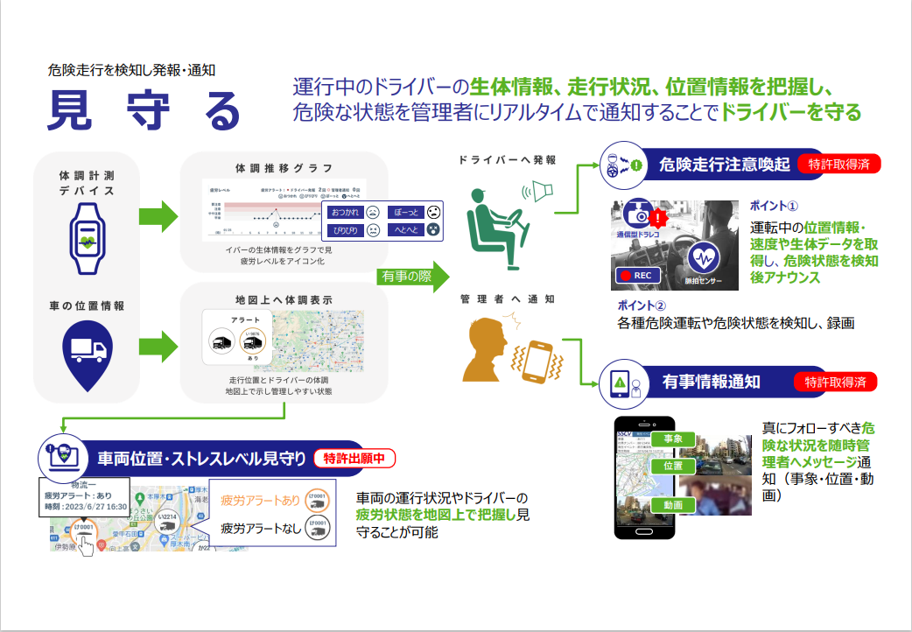Select the ぼーっと mood label
Image resolution: width=912 pixels, height=632 pixels.
click(405, 213)
